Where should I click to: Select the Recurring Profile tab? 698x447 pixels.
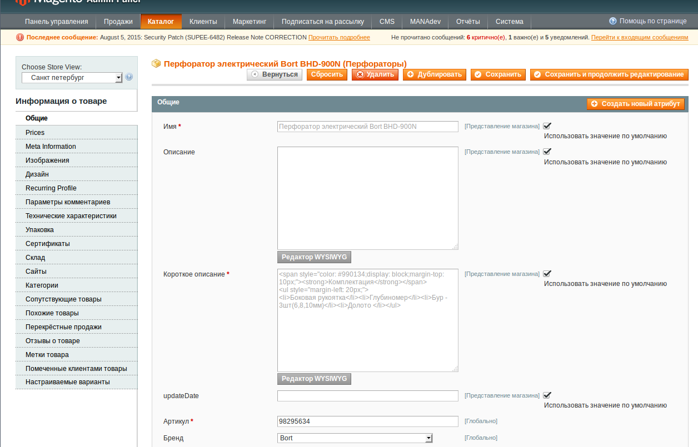pyautogui.click(x=76, y=188)
